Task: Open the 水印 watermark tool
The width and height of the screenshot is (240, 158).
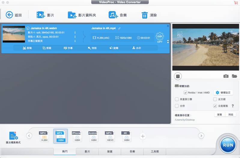Action: coord(137,48)
